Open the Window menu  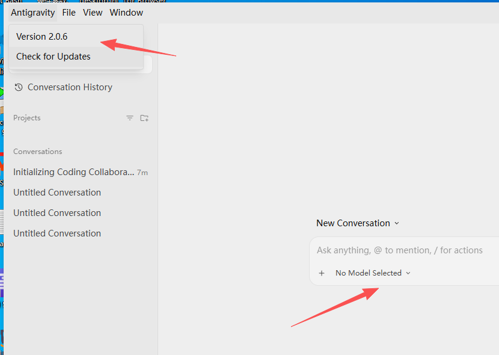pyautogui.click(x=126, y=13)
